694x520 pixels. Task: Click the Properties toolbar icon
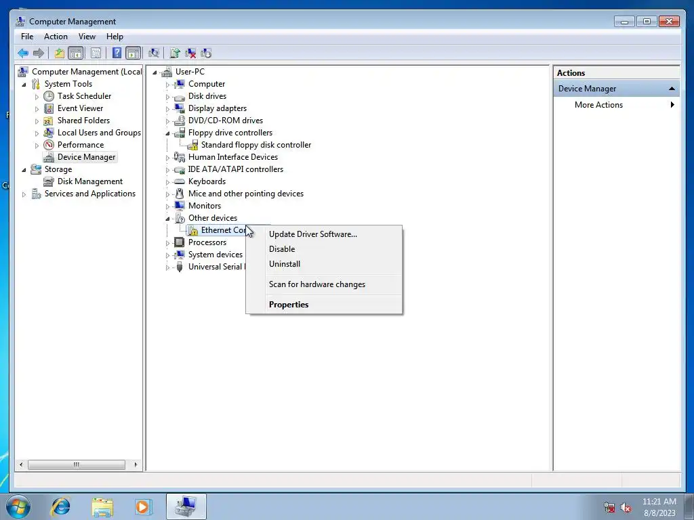[96, 53]
